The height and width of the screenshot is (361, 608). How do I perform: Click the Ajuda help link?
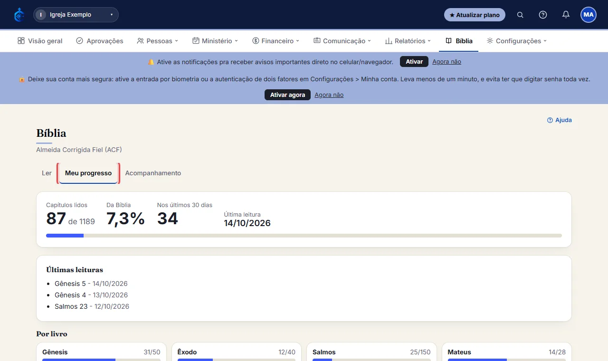560,120
